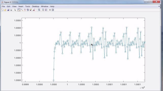This screenshot has height=91, width=163.
Task: Open the File menu
Action: coord(3,6)
